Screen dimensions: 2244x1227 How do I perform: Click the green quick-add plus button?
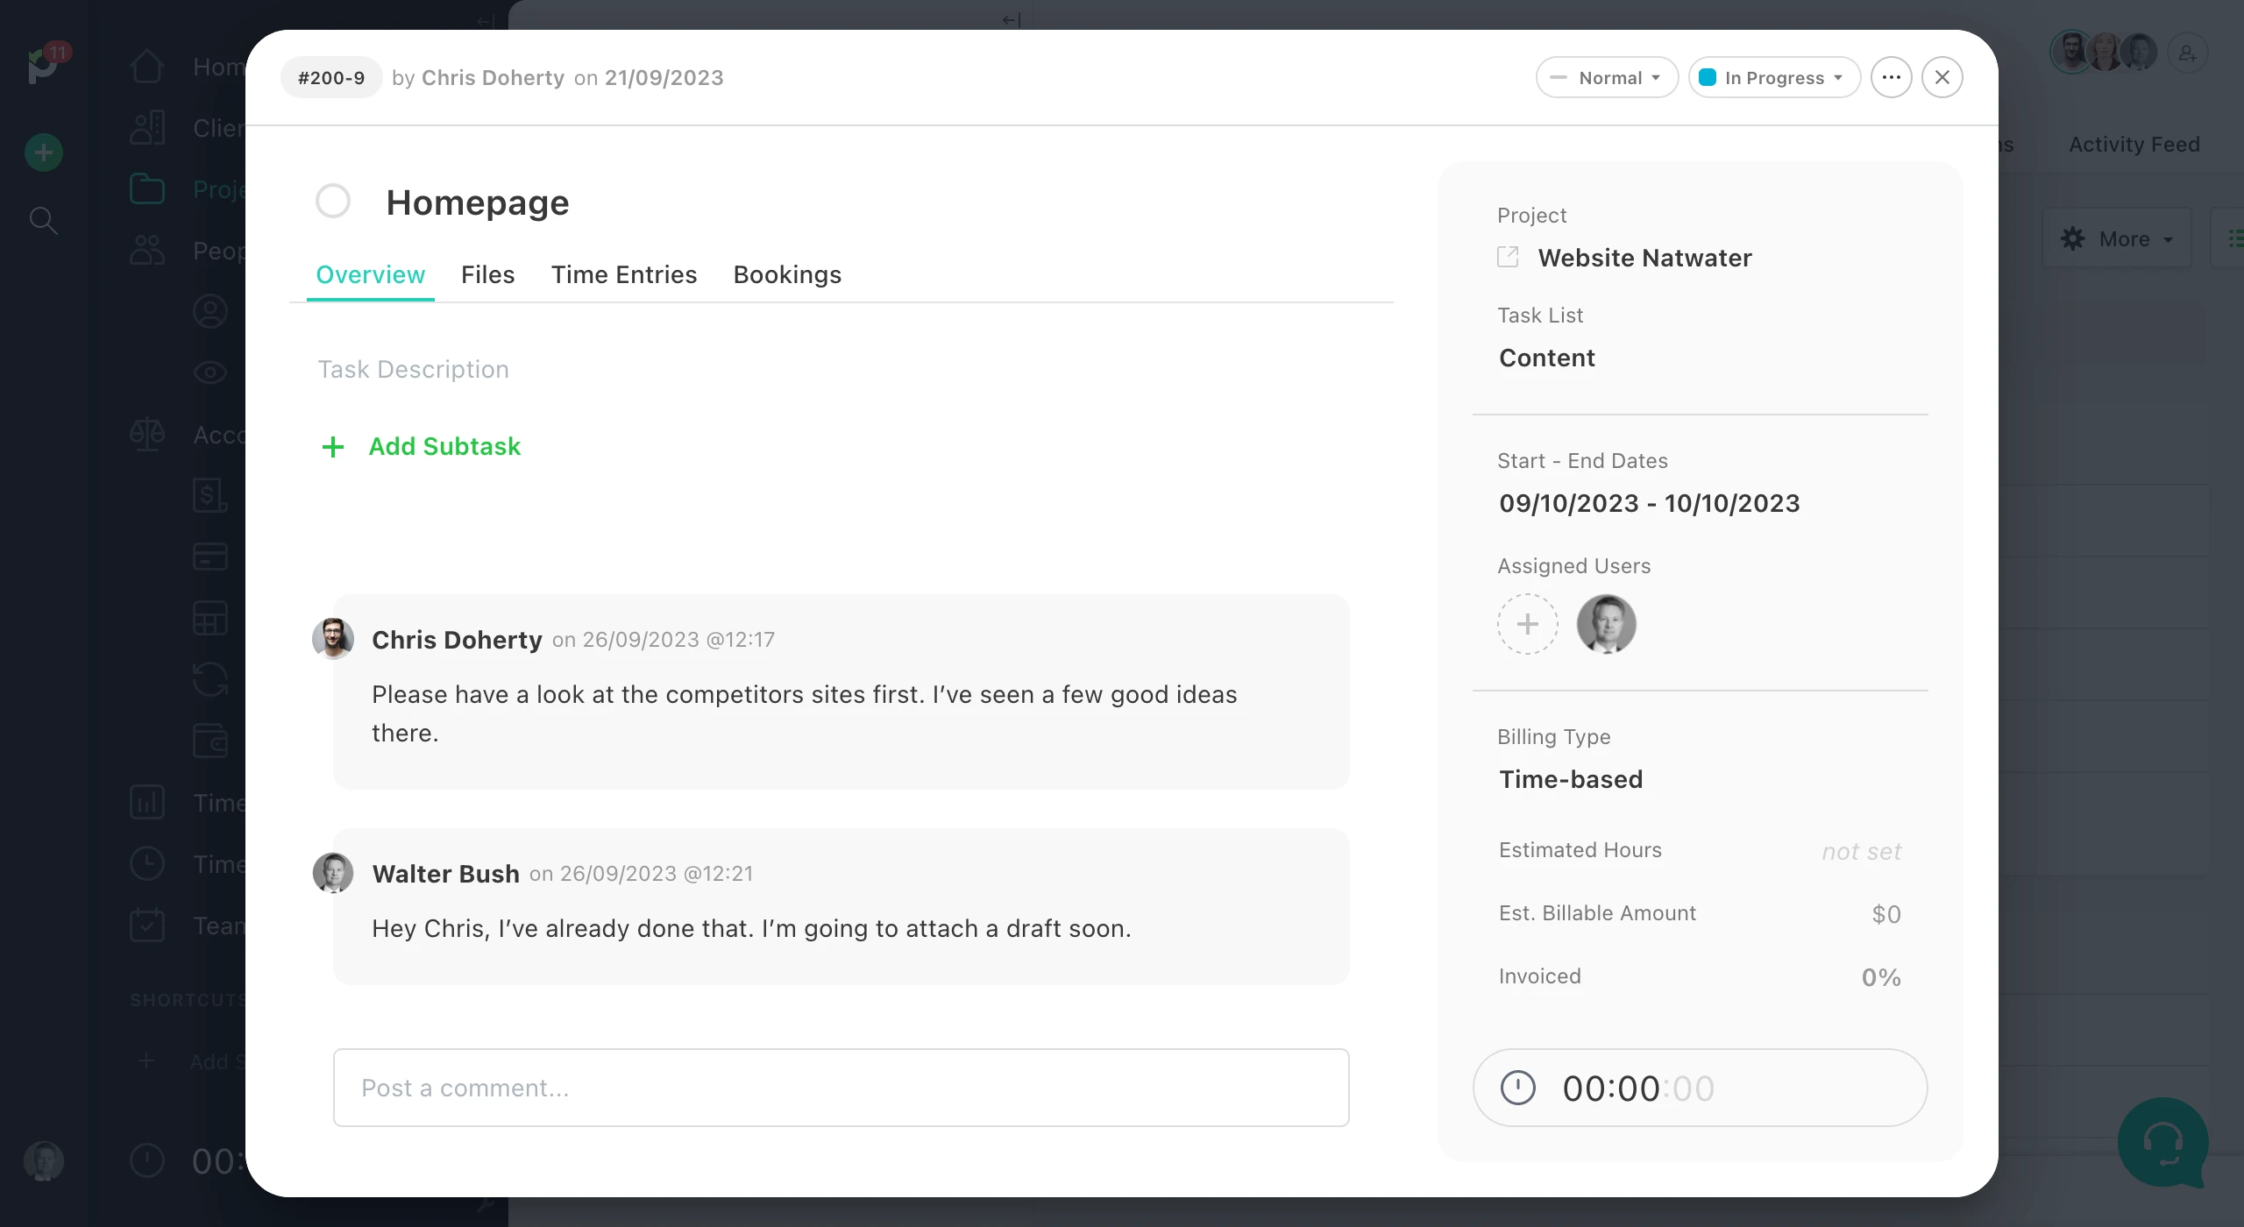pos(43,152)
